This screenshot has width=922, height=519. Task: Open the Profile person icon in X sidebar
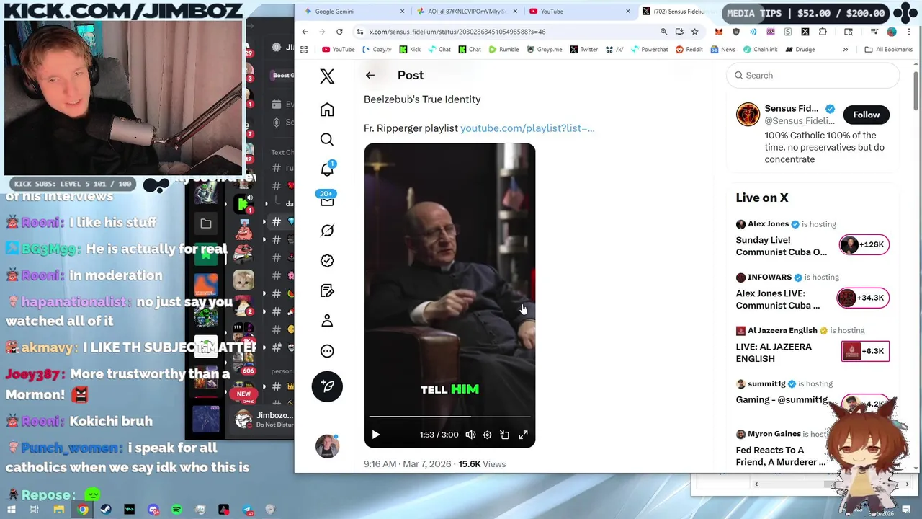tap(327, 320)
